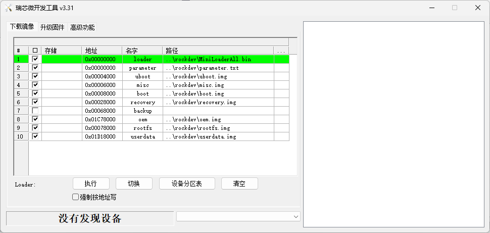Click the 切换 button

click(x=134, y=183)
